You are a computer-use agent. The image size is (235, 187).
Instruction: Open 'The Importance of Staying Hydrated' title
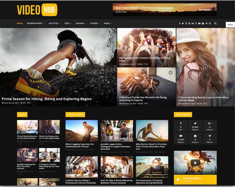(x=149, y=182)
